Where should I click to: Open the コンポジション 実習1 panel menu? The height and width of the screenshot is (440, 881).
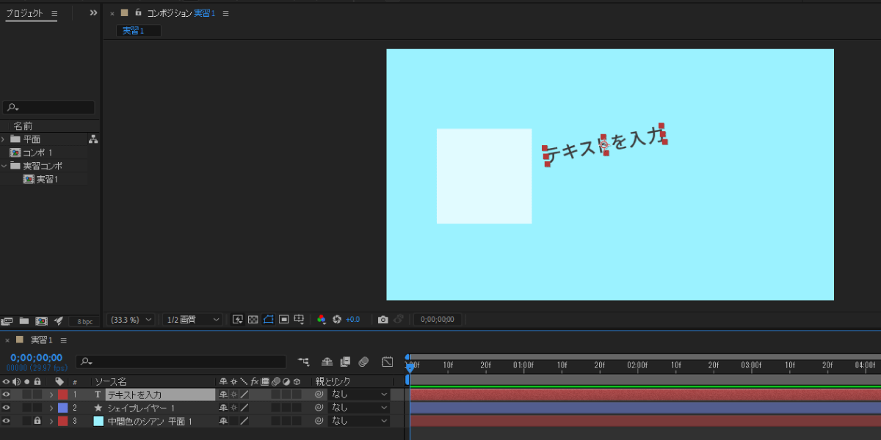225,13
